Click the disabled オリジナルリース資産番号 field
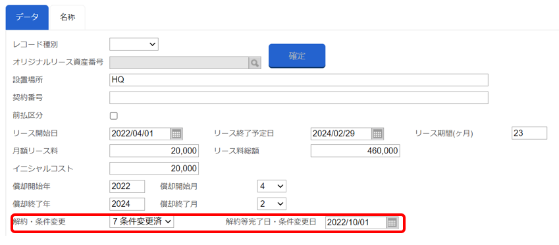 coord(179,63)
